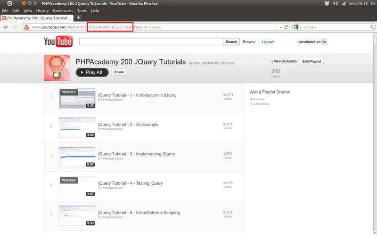Click the Edit Playlist button
The image size is (377, 235).
tap(311, 62)
